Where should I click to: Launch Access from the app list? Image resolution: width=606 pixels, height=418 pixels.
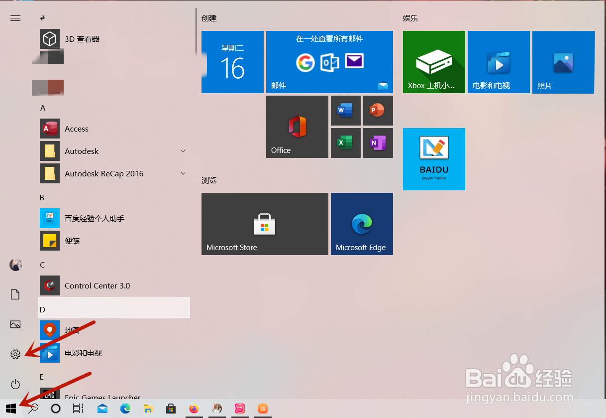coord(114,129)
